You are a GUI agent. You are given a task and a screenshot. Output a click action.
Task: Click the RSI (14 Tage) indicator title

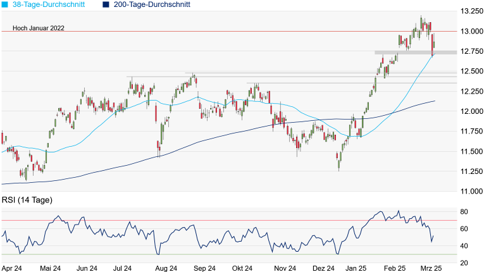27,201
